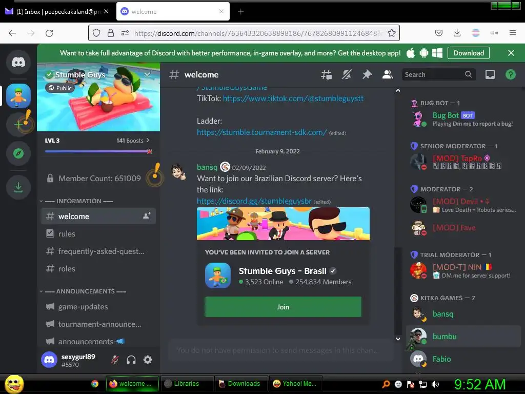Screen dimensions: 525x394
Task: Click Save to Pocket icon
Action: [x=439, y=33]
